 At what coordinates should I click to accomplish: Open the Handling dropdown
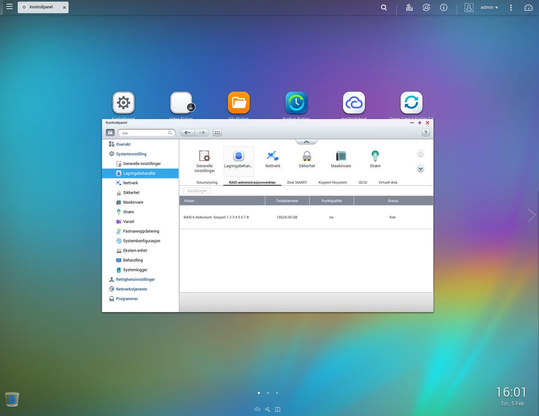[197, 191]
